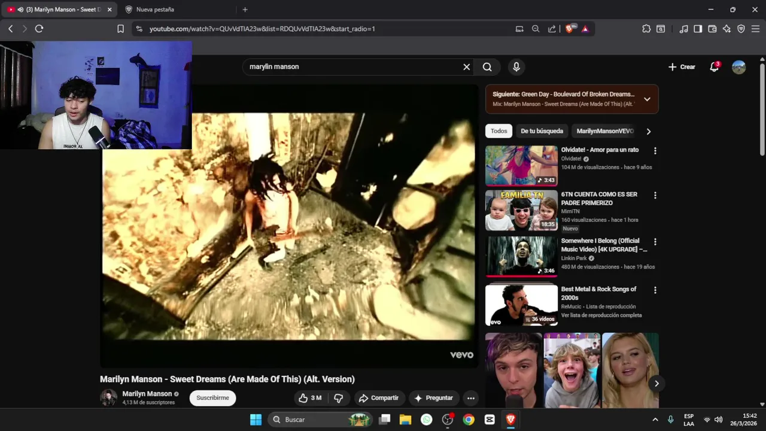Click Ver lista de reproducción completa
The image size is (766, 431).
601,315
